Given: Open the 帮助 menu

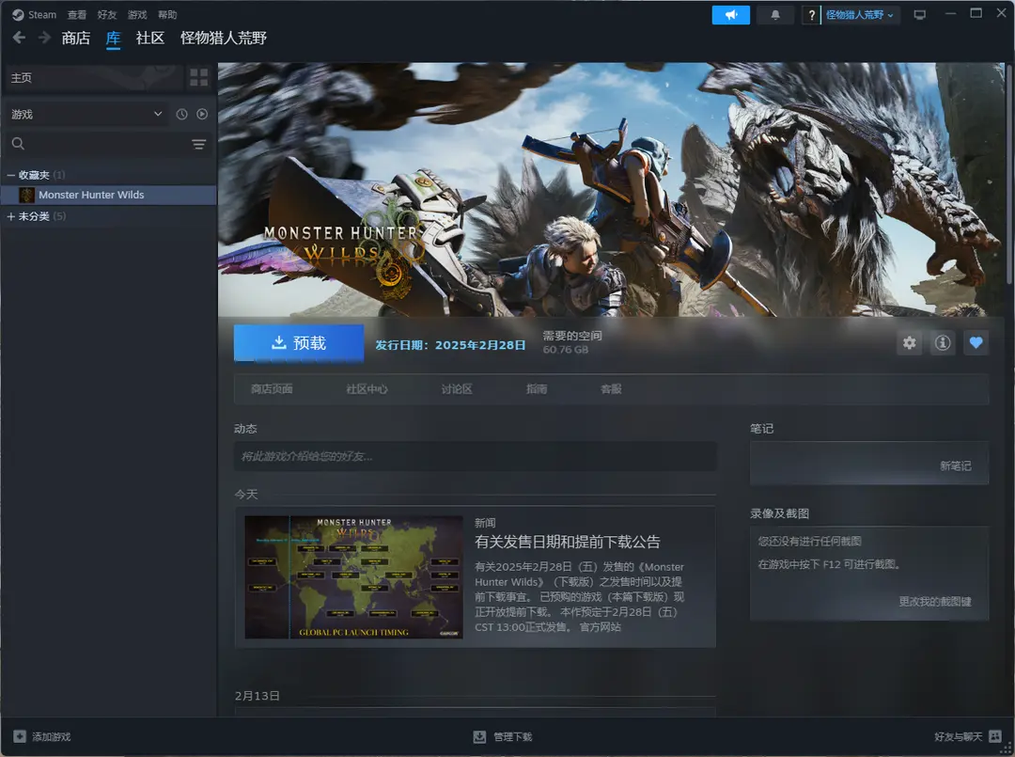Looking at the screenshot, I should 167,15.
